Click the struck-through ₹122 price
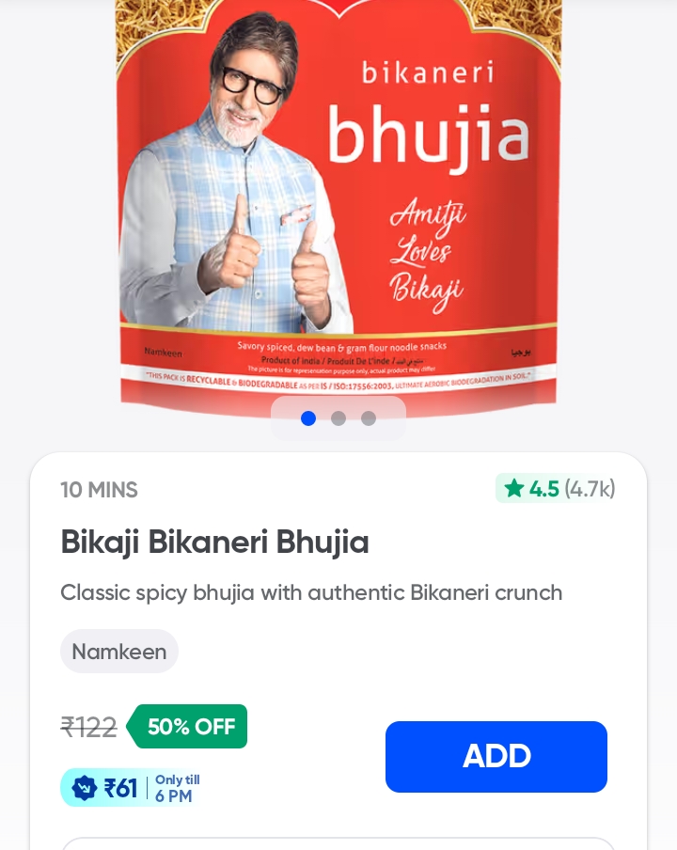Viewport: 677px width, 850px height. 88,727
